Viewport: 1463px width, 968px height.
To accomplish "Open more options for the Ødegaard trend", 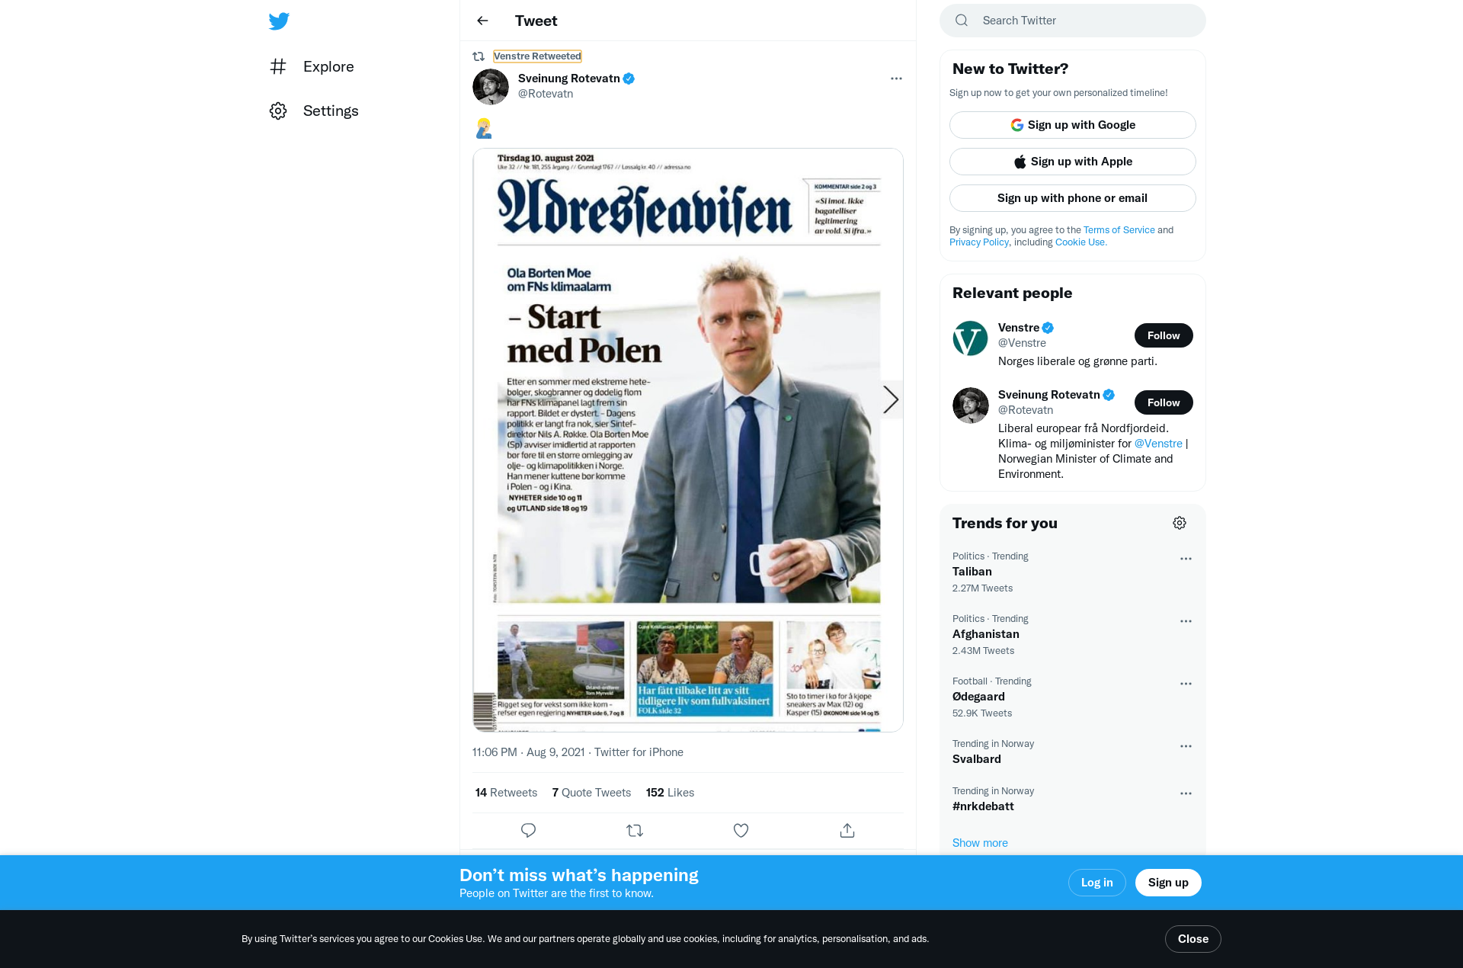I will click(1186, 684).
